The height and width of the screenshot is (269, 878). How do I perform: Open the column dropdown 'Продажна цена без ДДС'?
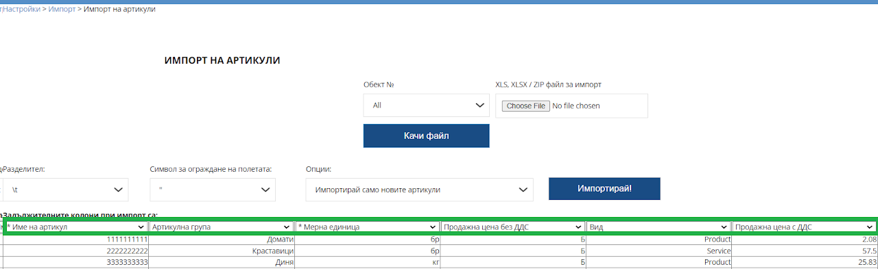(x=512, y=227)
